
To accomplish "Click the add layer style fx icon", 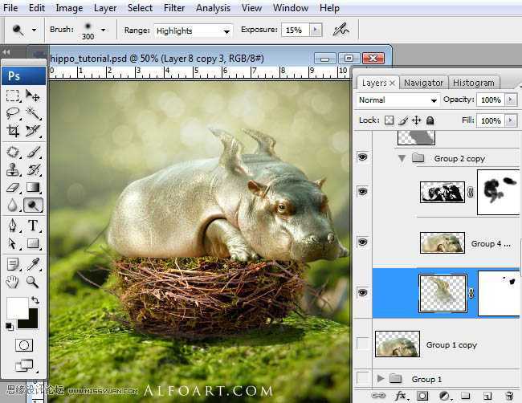I will 399,396.
